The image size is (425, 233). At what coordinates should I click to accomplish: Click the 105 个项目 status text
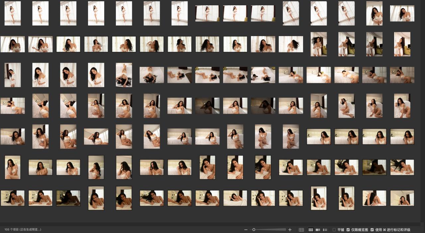[x=23, y=229]
